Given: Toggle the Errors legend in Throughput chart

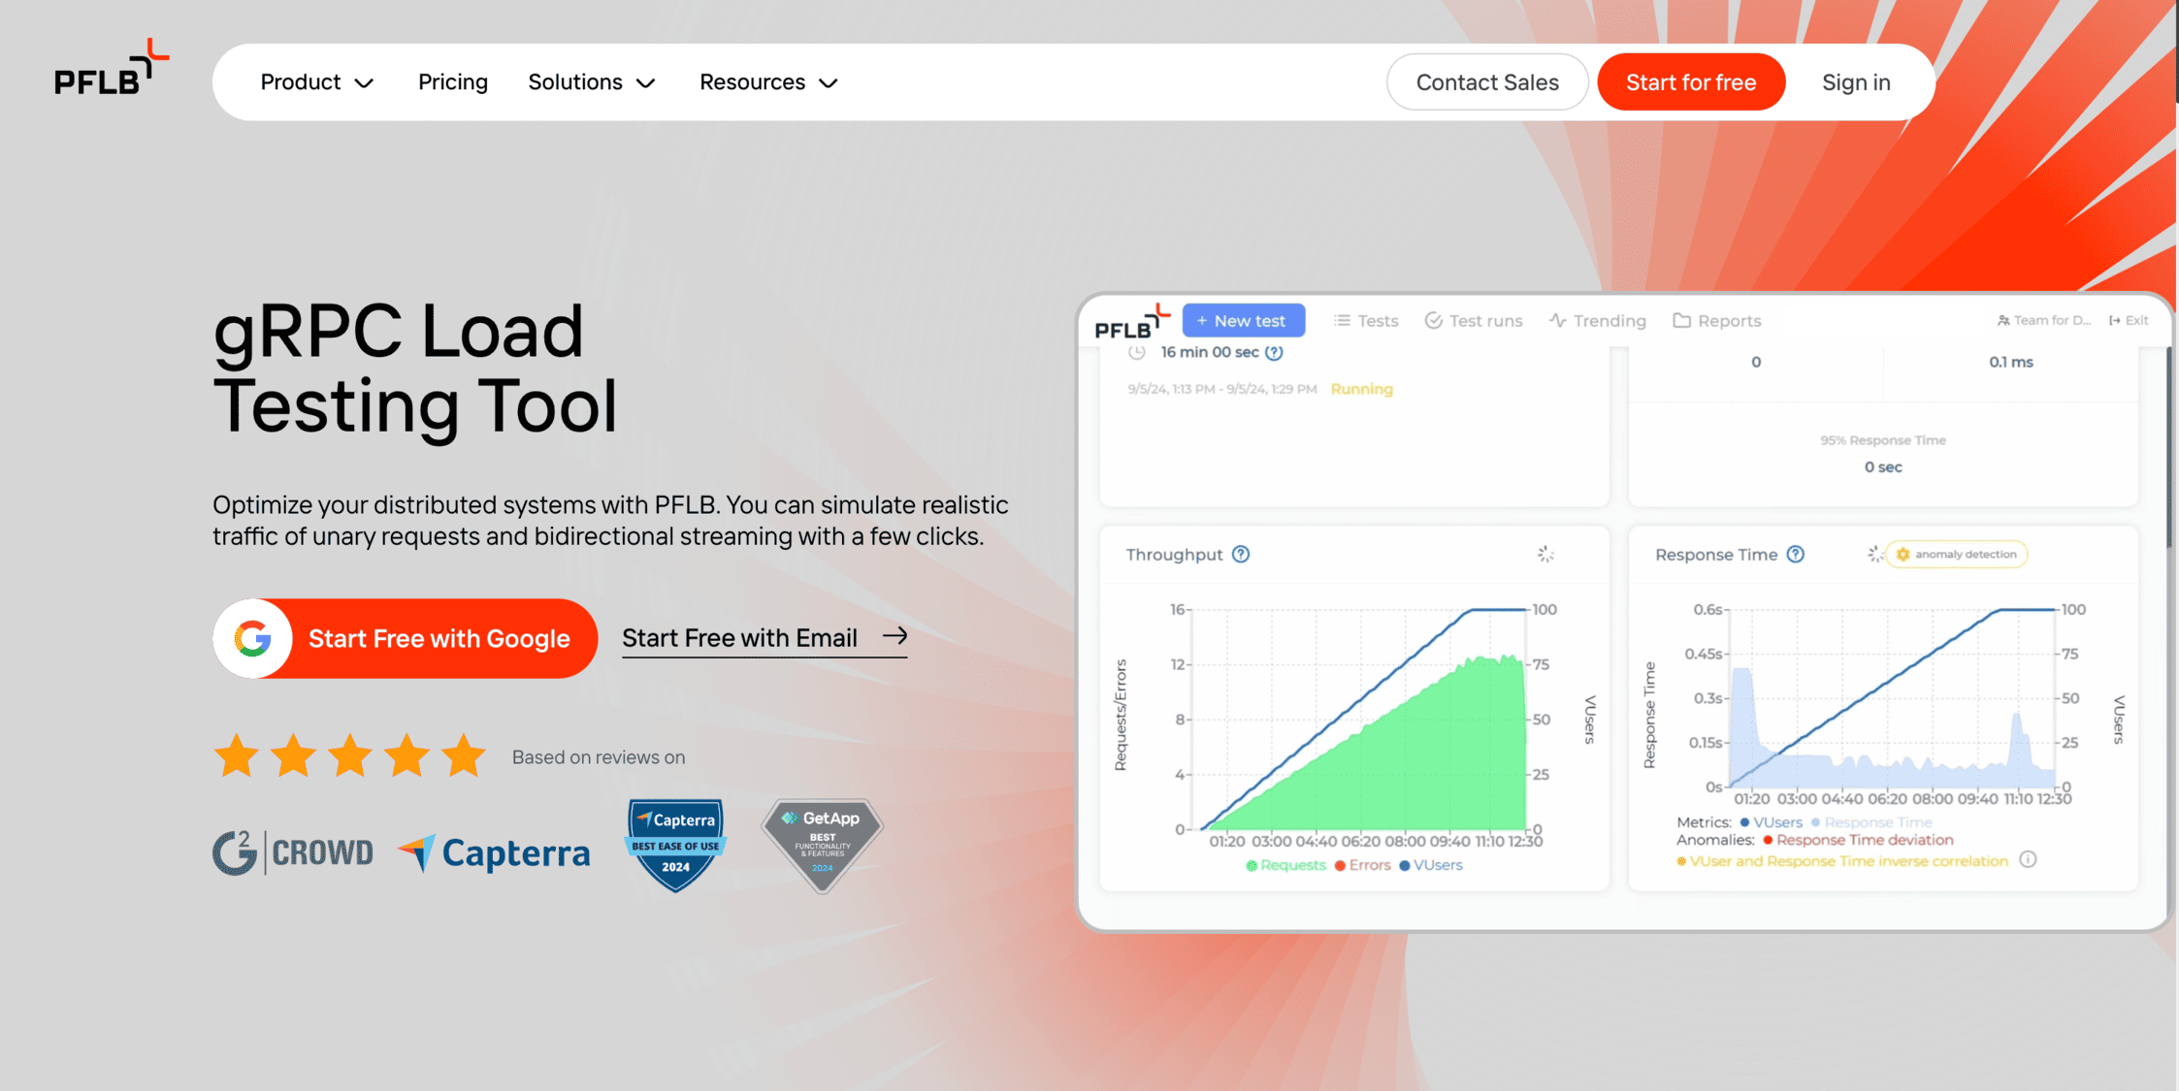Looking at the screenshot, I should point(1362,865).
